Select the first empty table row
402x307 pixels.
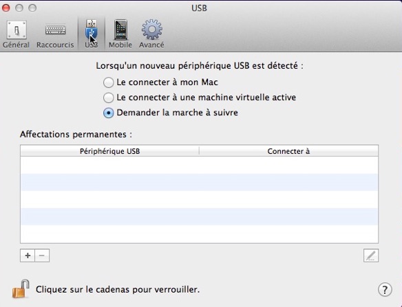(x=199, y=165)
